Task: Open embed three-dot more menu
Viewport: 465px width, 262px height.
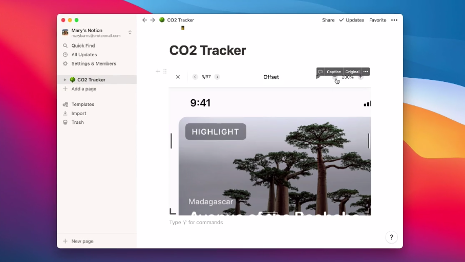Action: [366, 72]
